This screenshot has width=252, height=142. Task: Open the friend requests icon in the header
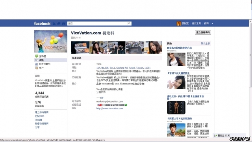coord(54,24)
